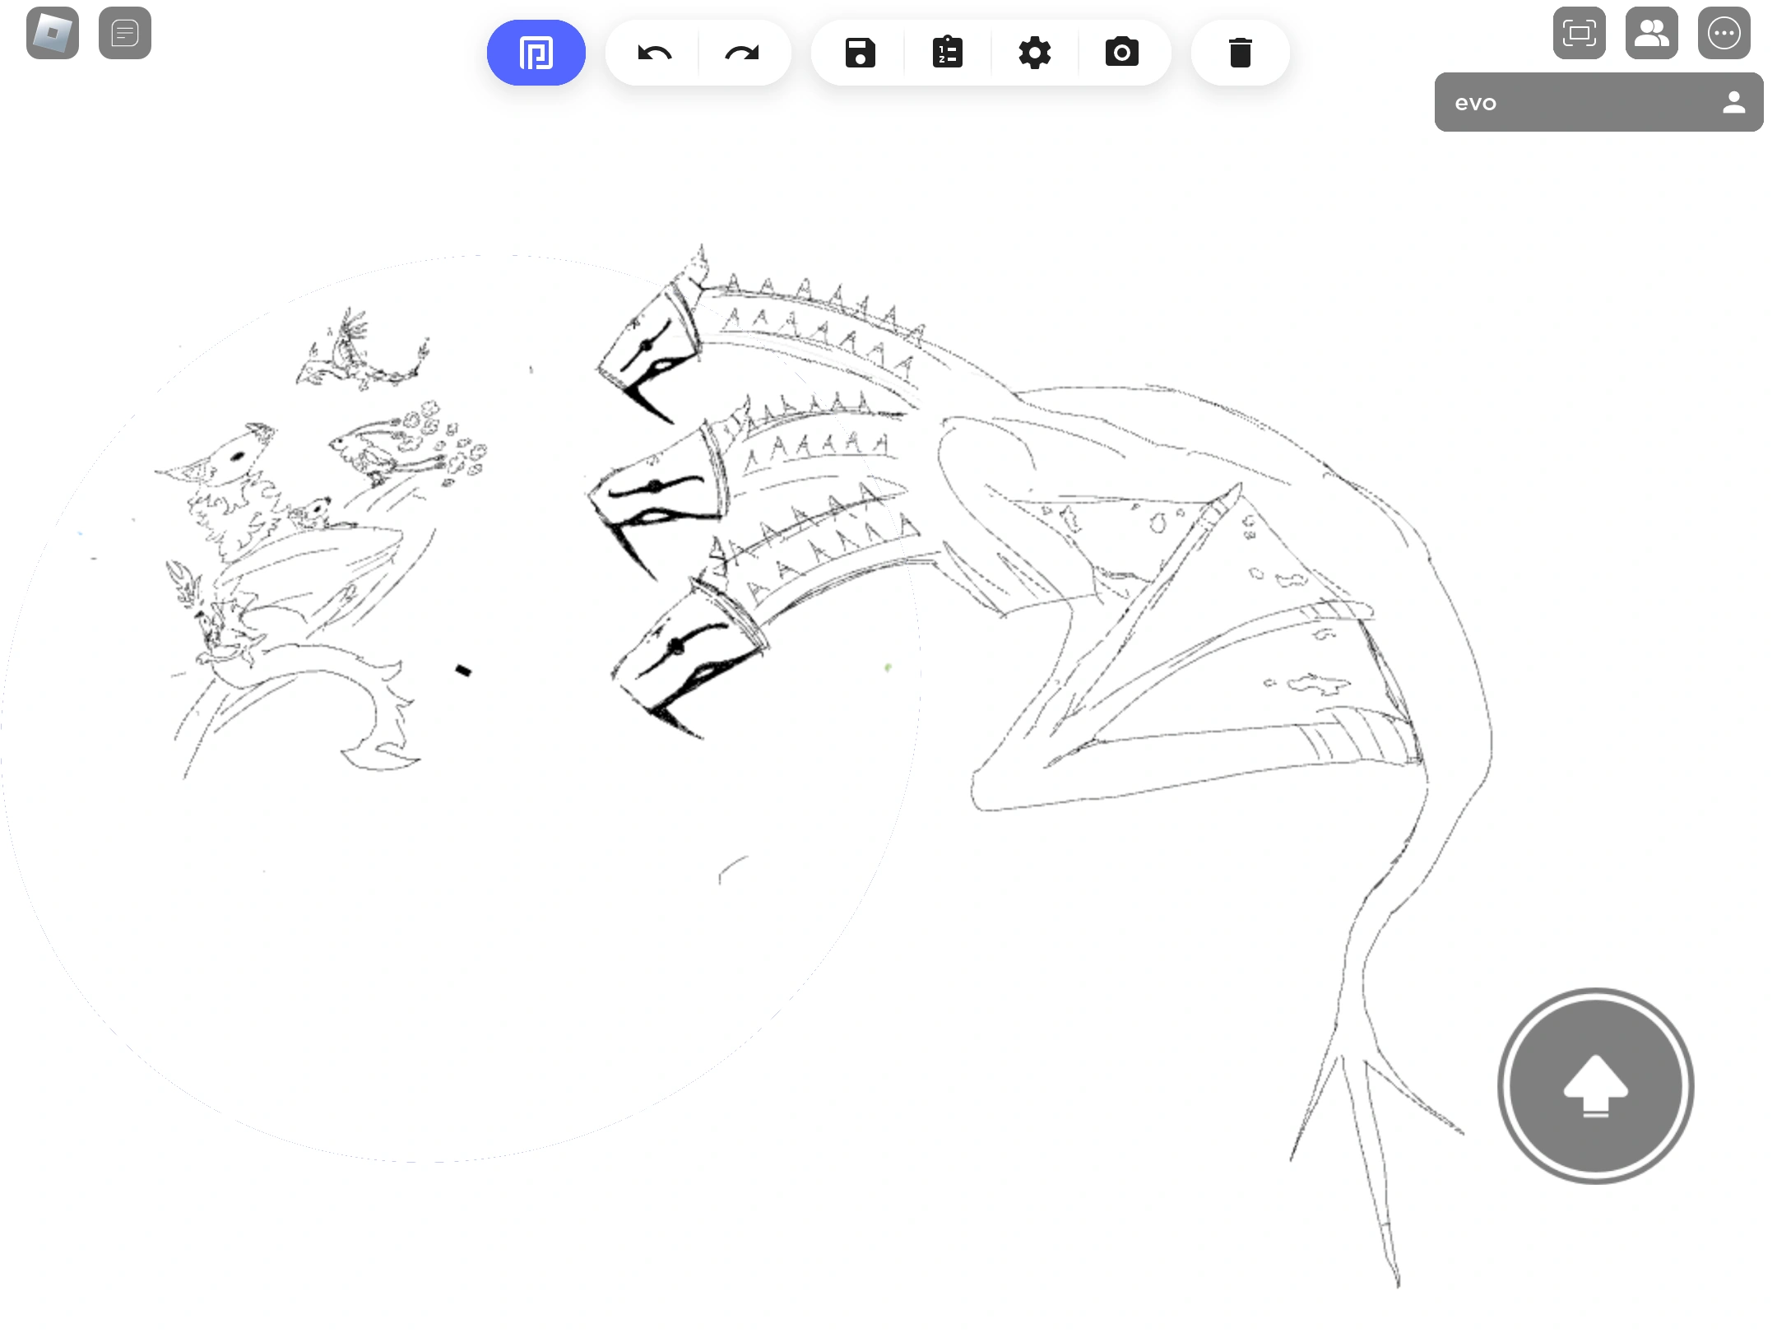Select the undo/redo toolbar group
The height and width of the screenshot is (1333, 1777).
(698, 52)
